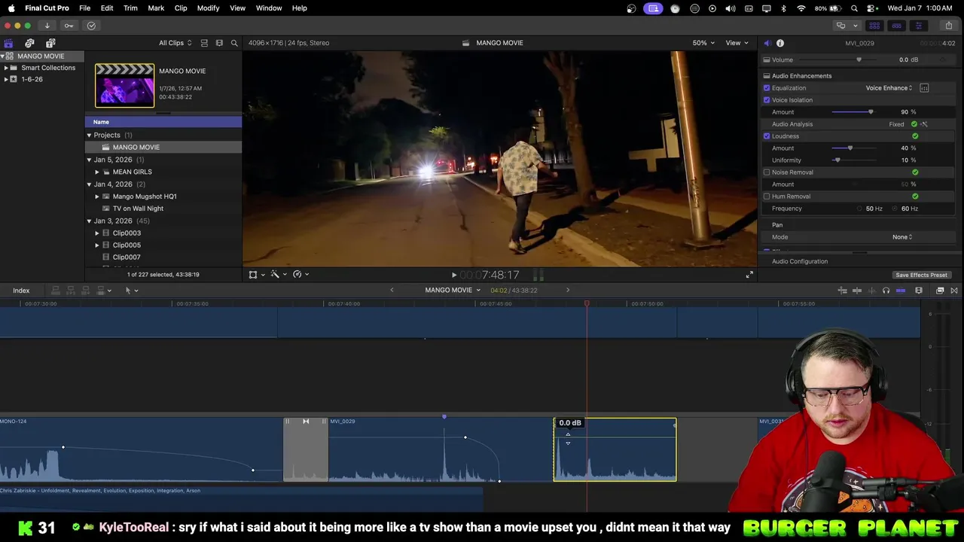The image size is (964, 542).
Task: Toggle the Audio Enhancements section checkbox
Action: tap(767, 76)
